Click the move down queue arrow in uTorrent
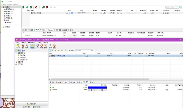Screen dimensions: 183x108 (55, 7)
